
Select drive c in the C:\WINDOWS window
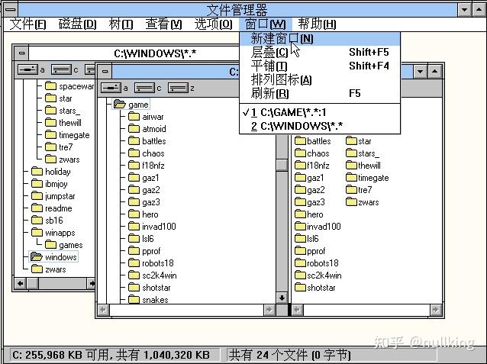click(x=61, y=69)
